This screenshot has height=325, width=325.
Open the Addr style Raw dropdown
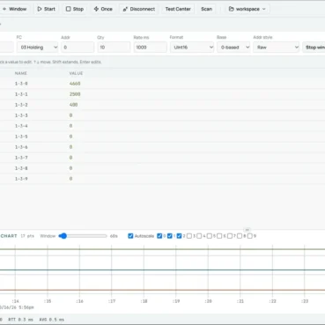[276, 48]
